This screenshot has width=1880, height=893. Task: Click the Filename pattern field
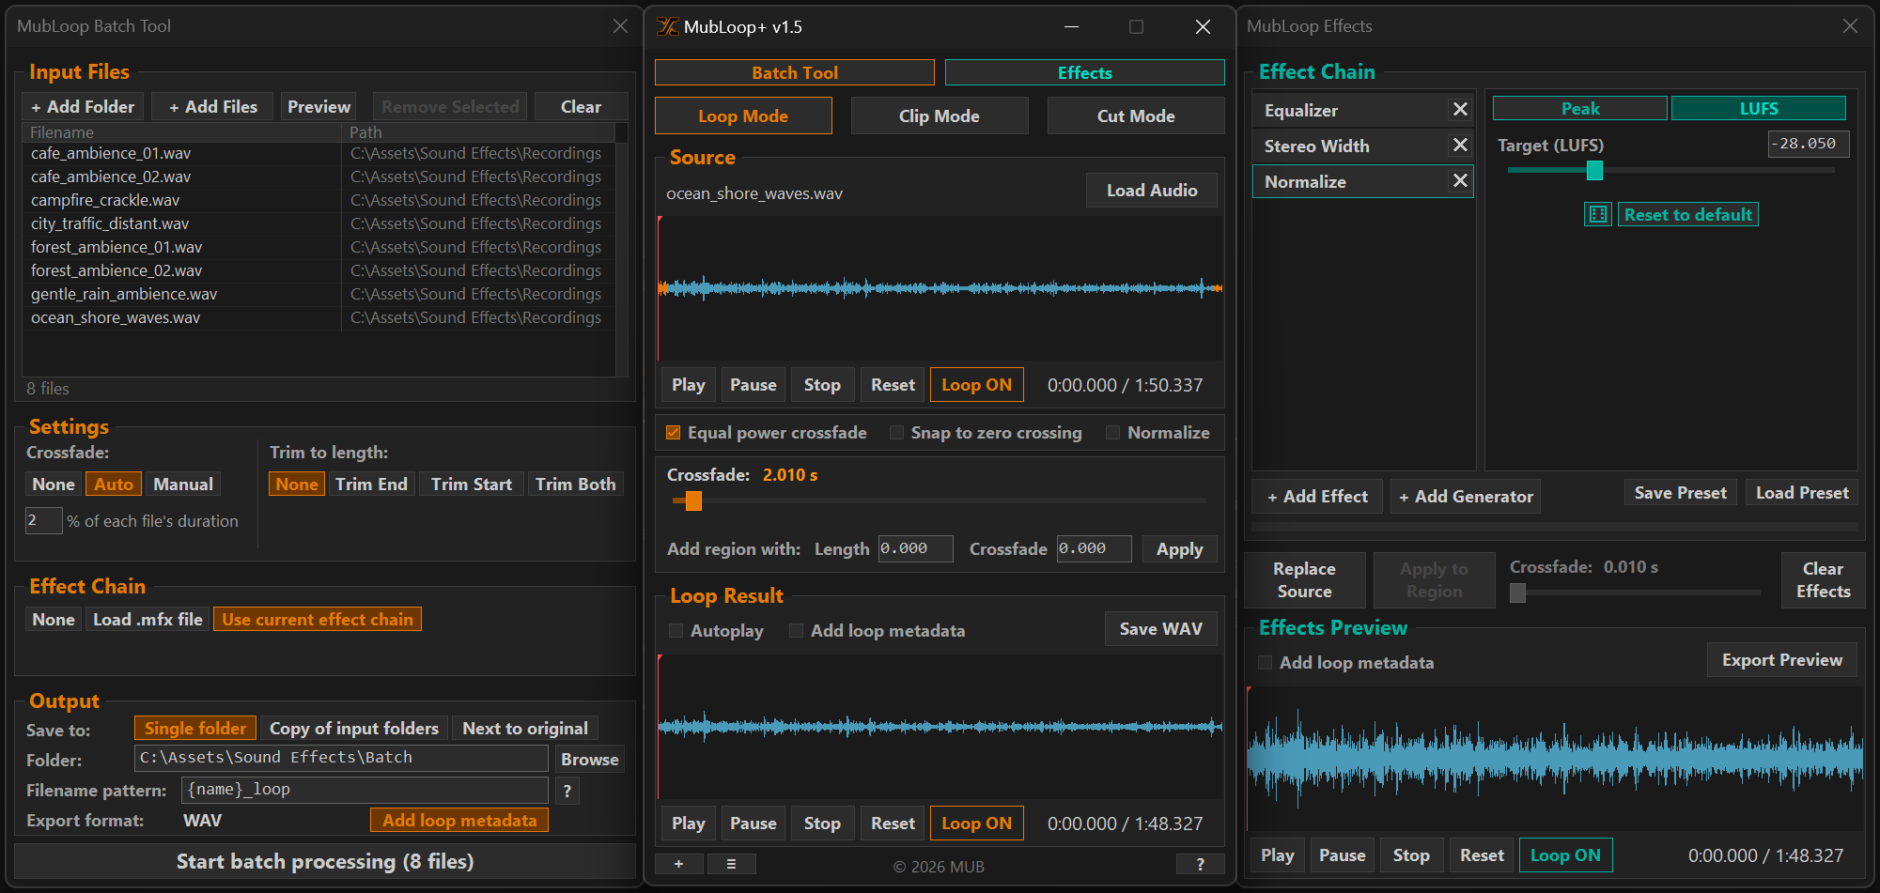point(365,790)
